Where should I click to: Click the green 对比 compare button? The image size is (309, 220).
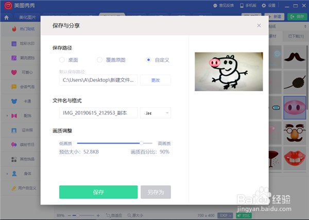244,215
